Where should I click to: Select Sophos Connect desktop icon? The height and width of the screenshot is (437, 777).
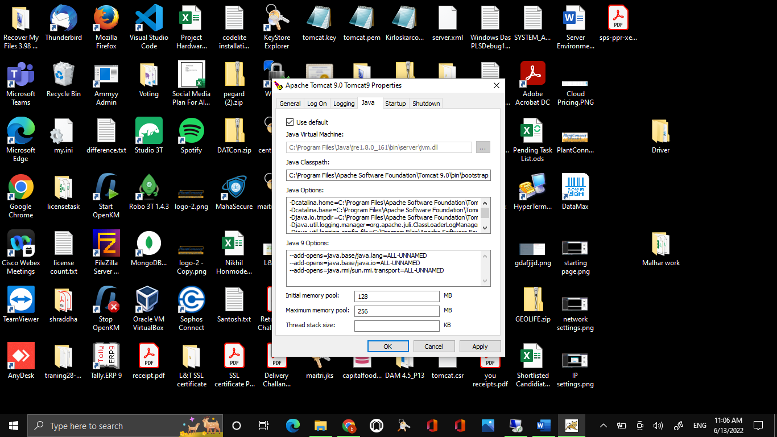[x=192, y=308]
